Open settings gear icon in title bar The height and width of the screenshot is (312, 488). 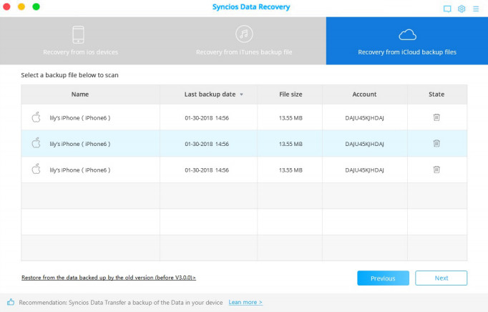pos(462,9)
